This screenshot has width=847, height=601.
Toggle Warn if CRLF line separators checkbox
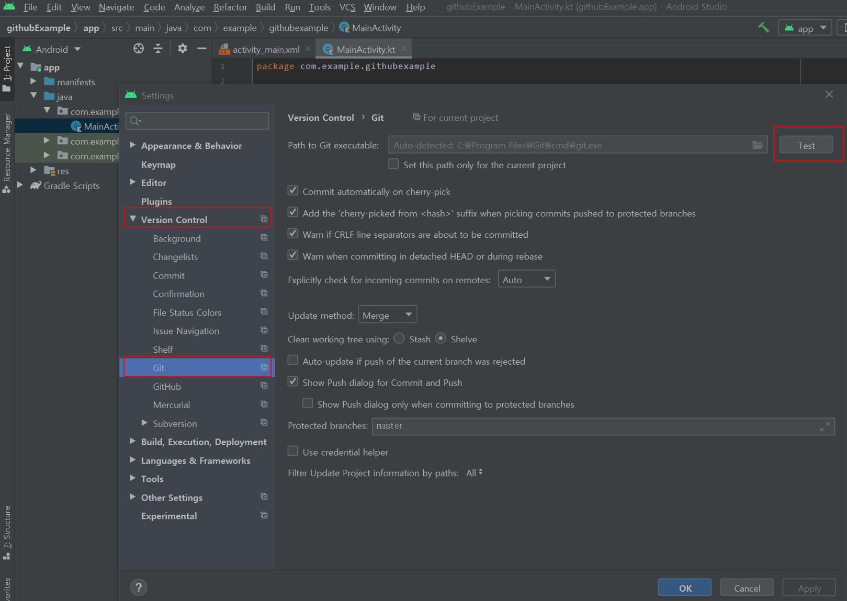point(293,234)
